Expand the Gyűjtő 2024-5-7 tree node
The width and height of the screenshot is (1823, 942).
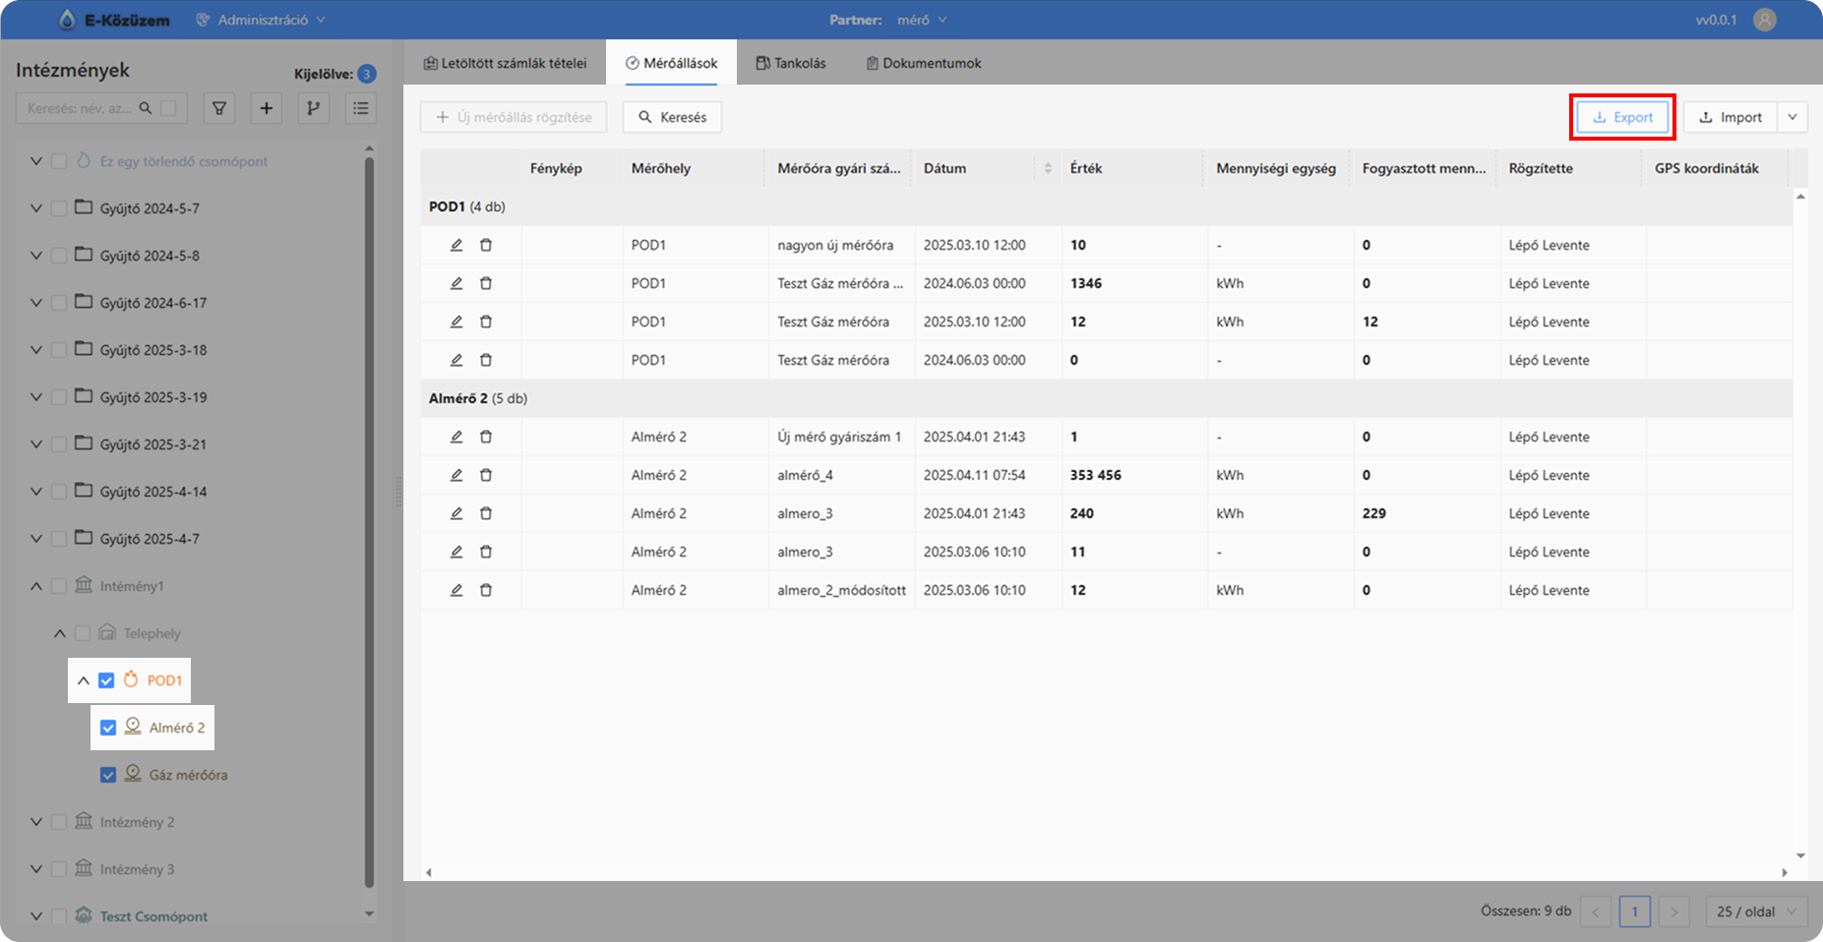36,208
